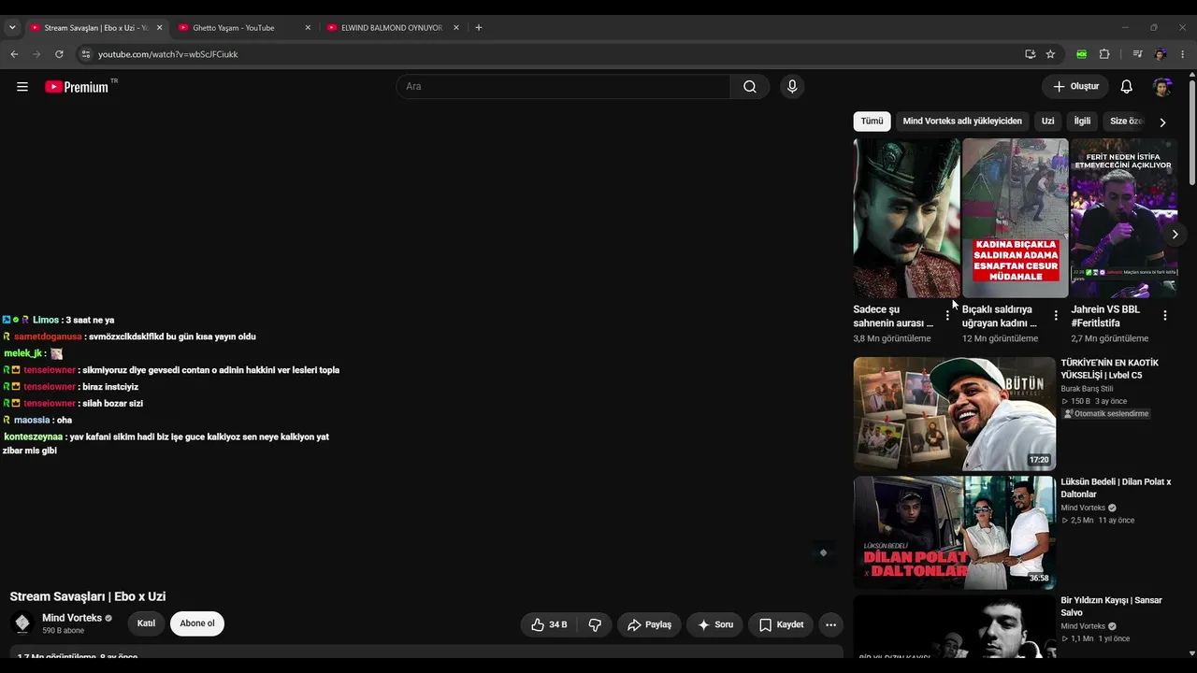Select the 'Mind Vorteks adlı yükleyiciden' chip
The height and width of the screenshot is (673, 1197).
(x=962, y=122)
